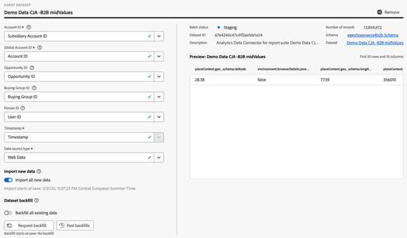This screenshot has height=238, width=407.
Task: Expand the Opportunity ID dropdown arrow
Action: click(x=159, y=76)
